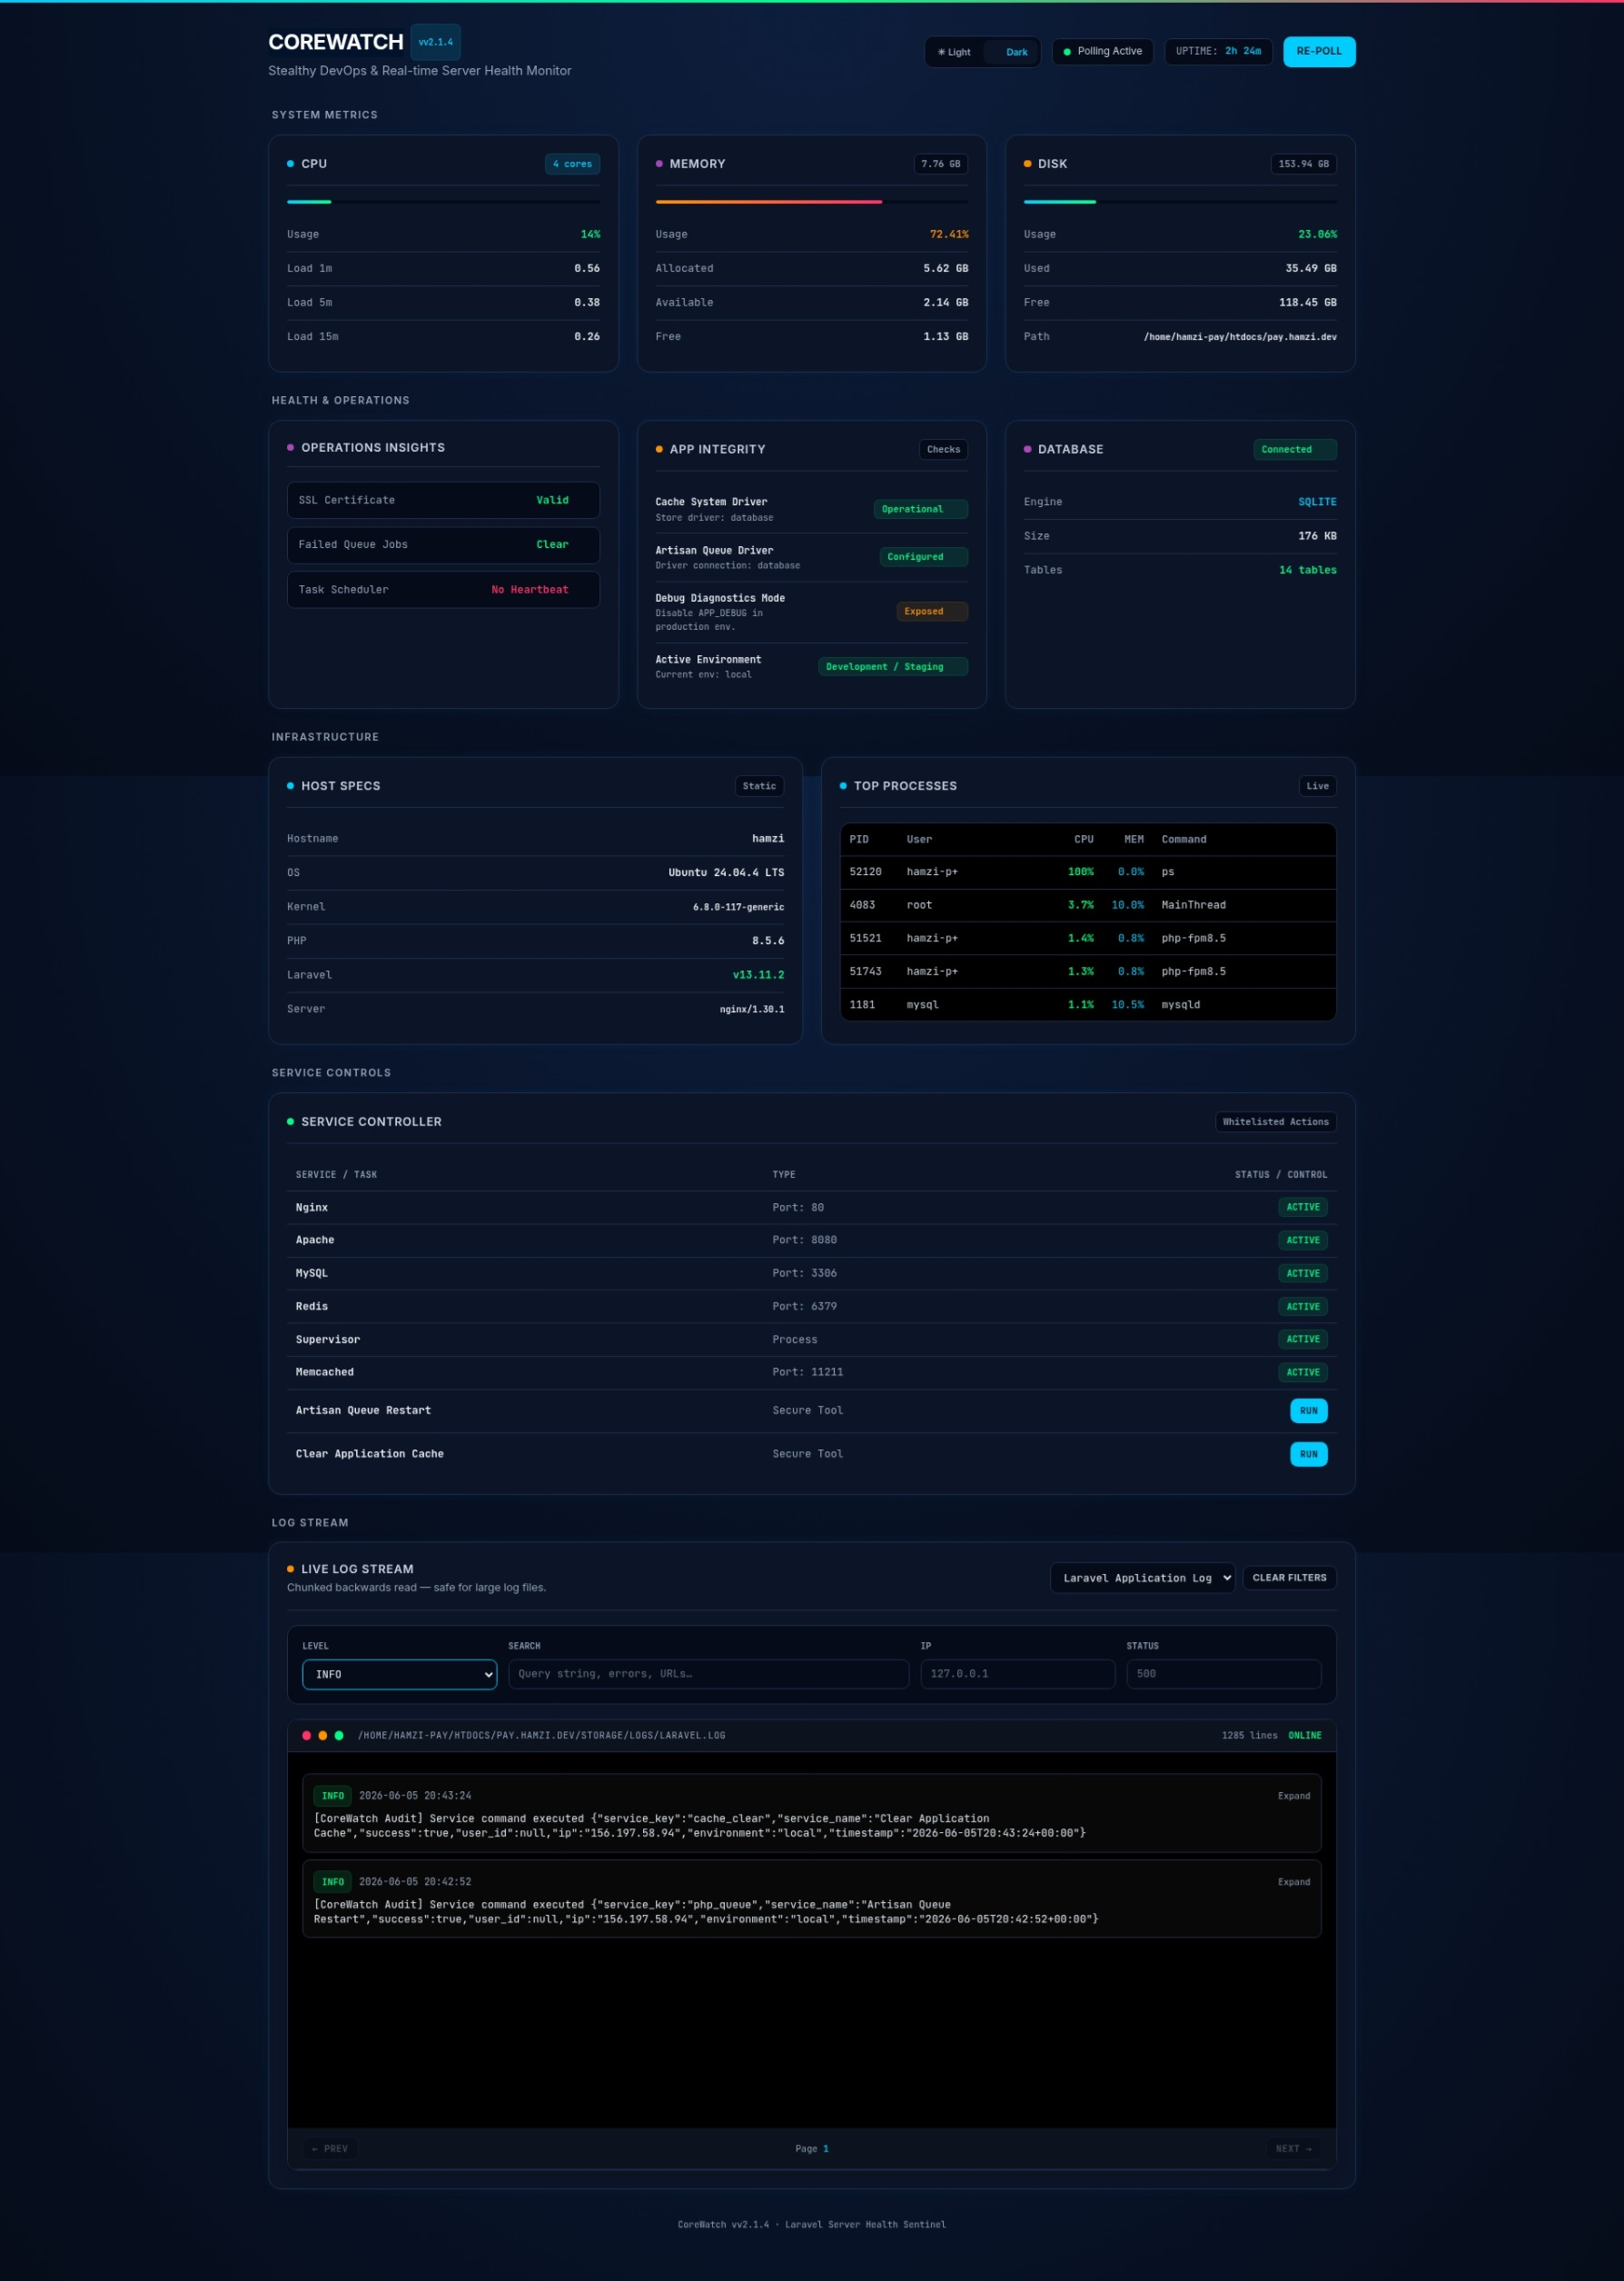Run the Clear Application Cache tool
Image resolution: width=1624 pixels, height=2281 pixels.
(x=1308, y=1454)
